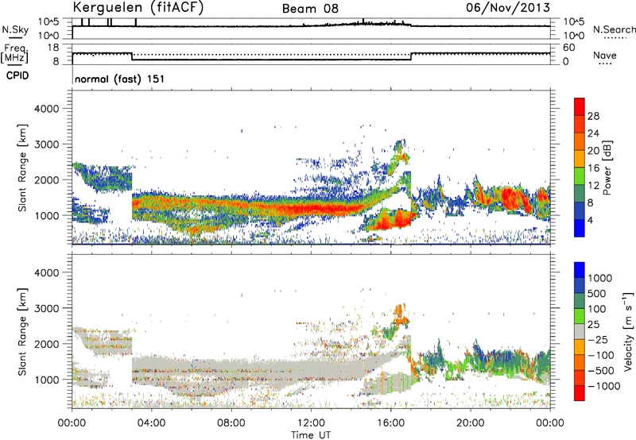Image resolution: width=636 pixels, height=440 pixels.
Task: Click the '24' tick on Power colorbar
Action: pos(593,133)
